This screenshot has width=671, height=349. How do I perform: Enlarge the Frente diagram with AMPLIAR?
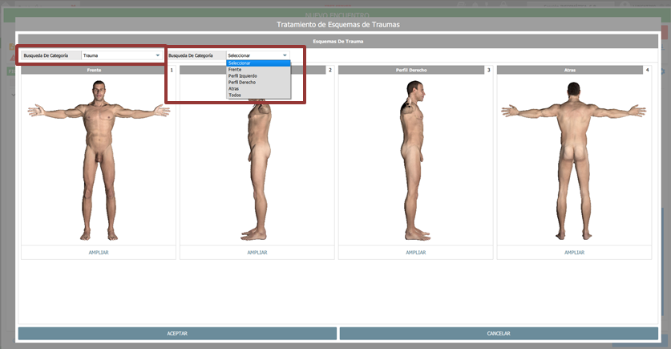tap(99, 252)
